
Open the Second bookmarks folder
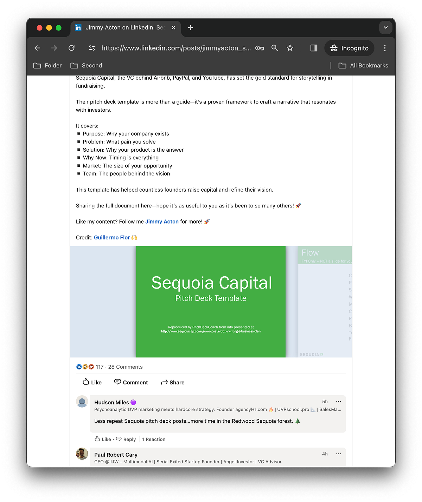[x=86, y=66]
